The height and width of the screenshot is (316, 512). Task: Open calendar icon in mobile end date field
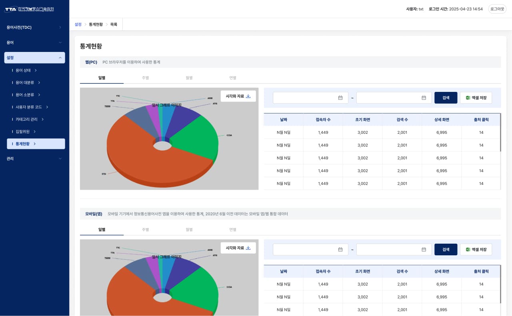424,250
